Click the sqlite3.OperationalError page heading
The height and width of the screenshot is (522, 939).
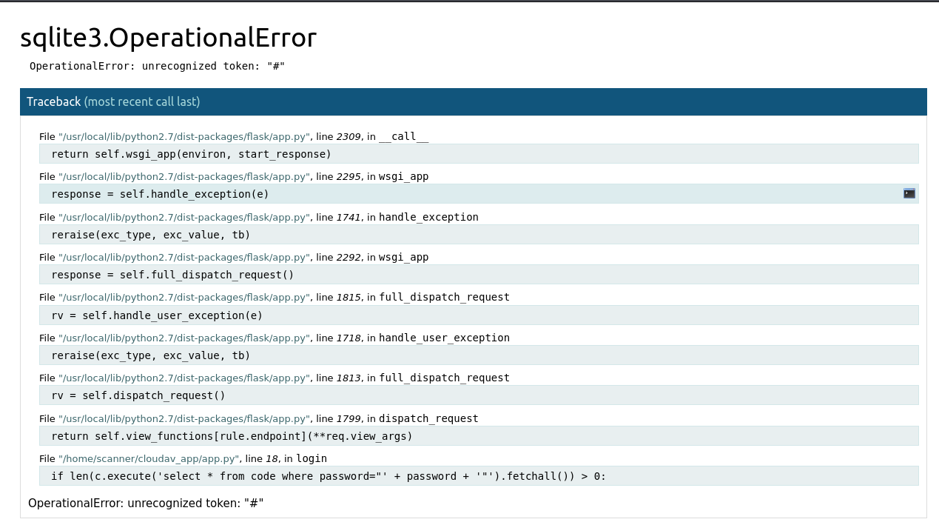(168, 38)
